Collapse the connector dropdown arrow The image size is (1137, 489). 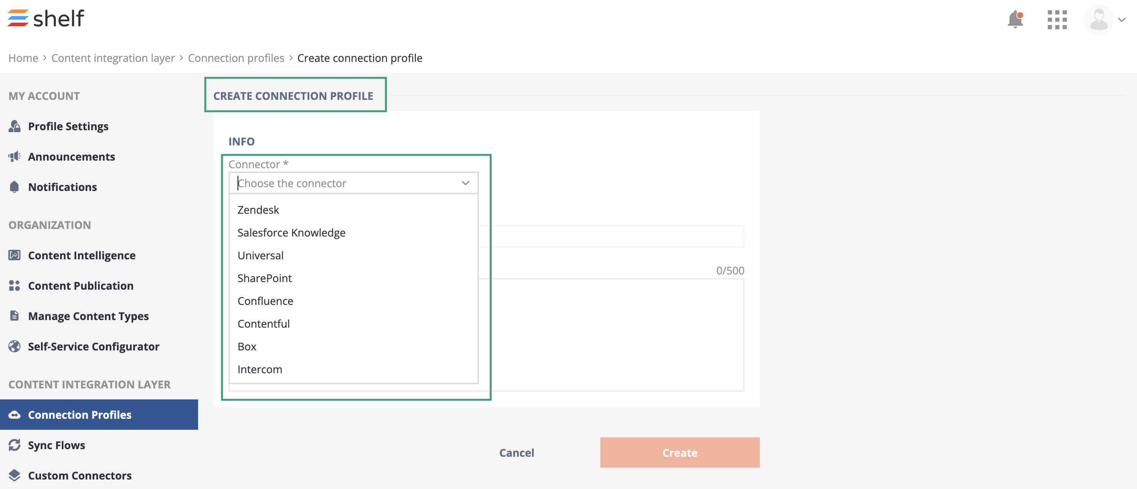point(465,183)
